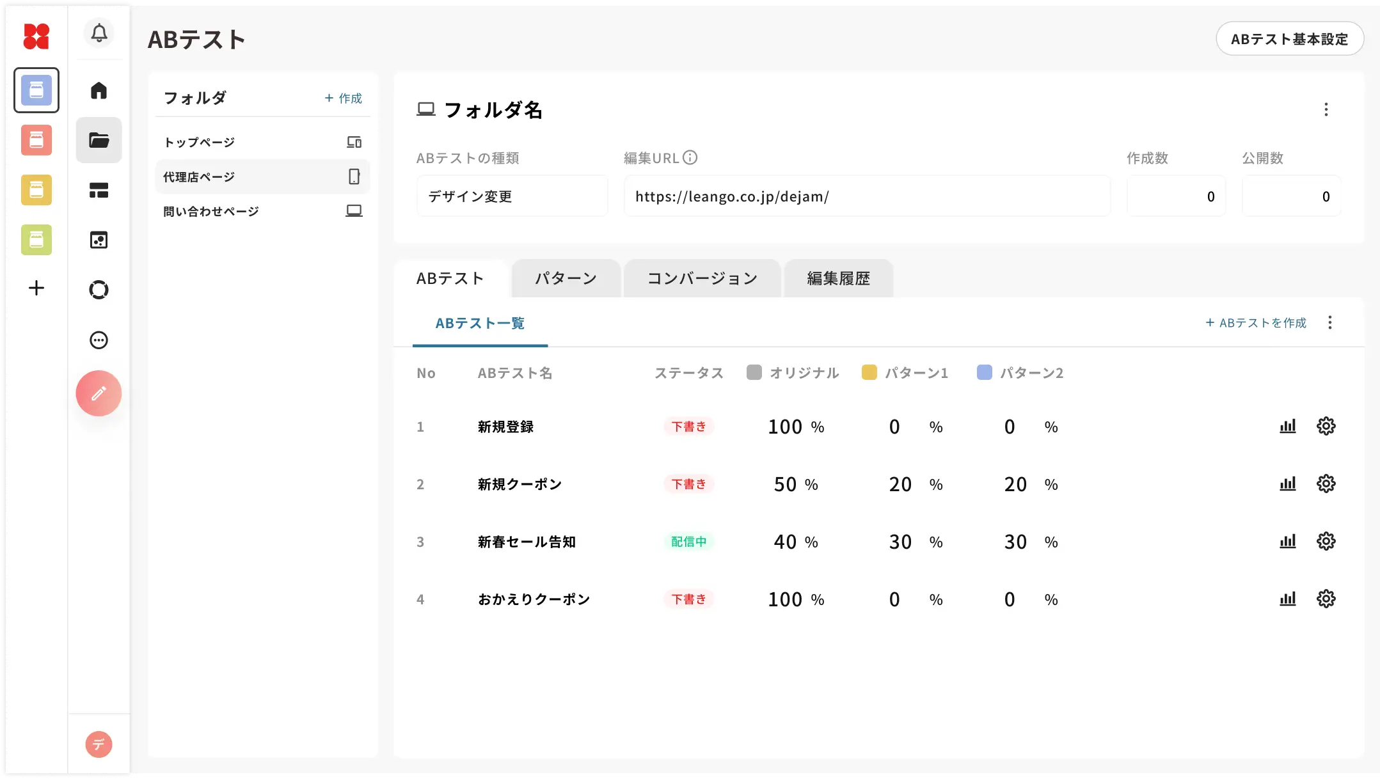1380x779 pixels.
Task: Click the chat bubble ellipsis sidebar icon
Action: pos(99,340)
